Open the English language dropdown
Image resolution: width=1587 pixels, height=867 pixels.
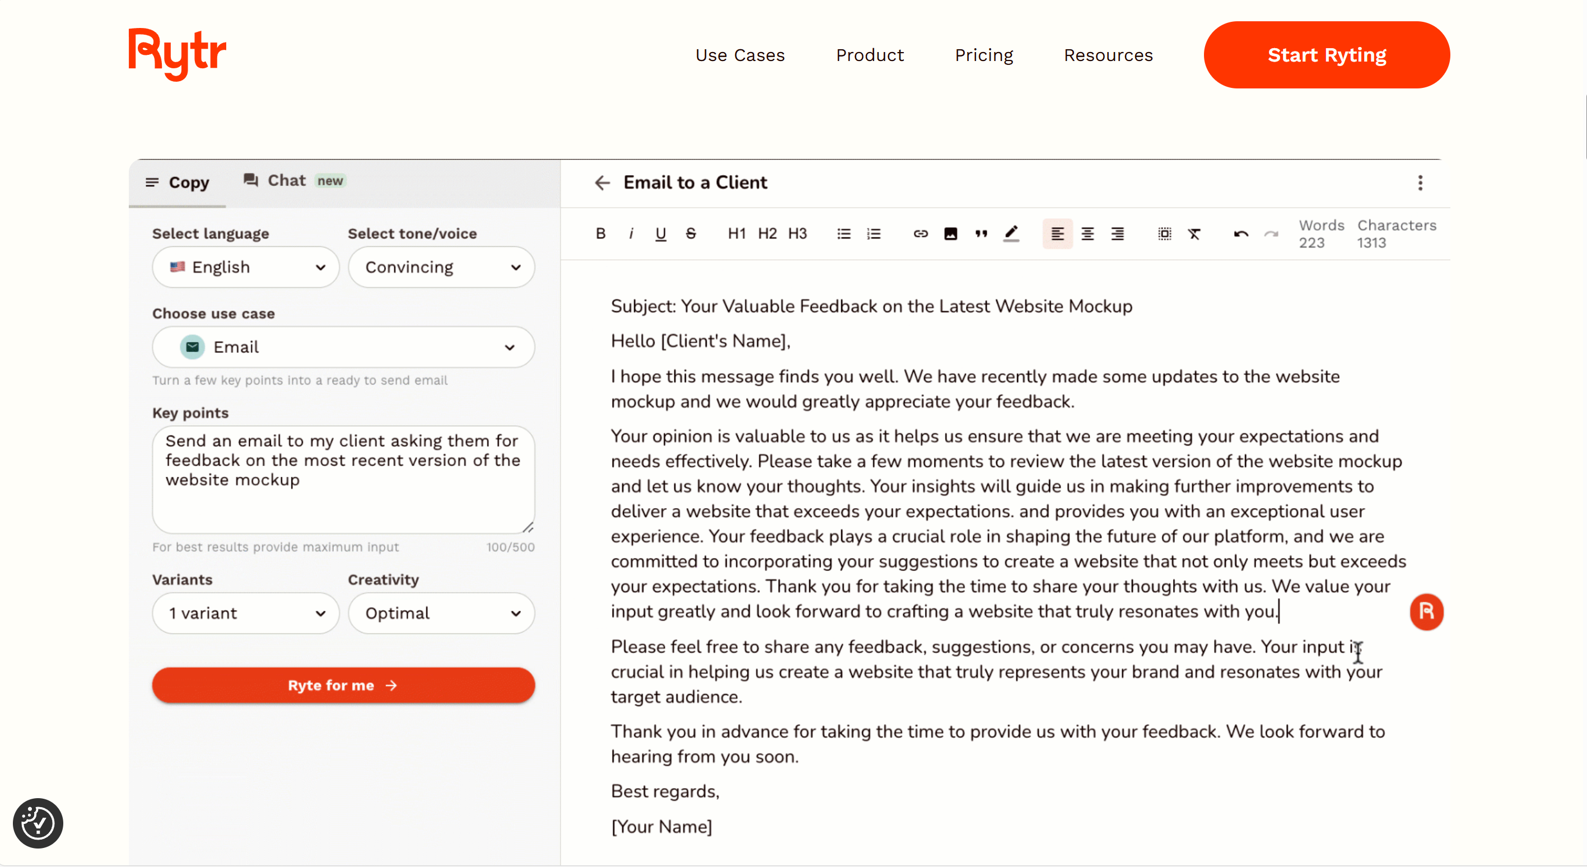pos(246,266)
